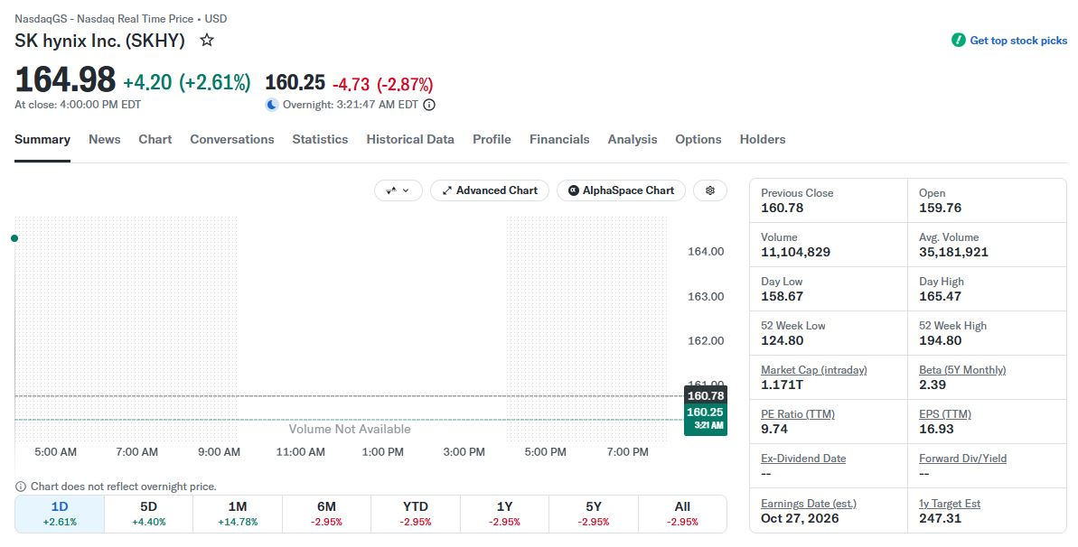This screenshot has height=547, width=1078.
Task: Click the PE Ratio (TTM) label
Action: click(x=798, y=414)
